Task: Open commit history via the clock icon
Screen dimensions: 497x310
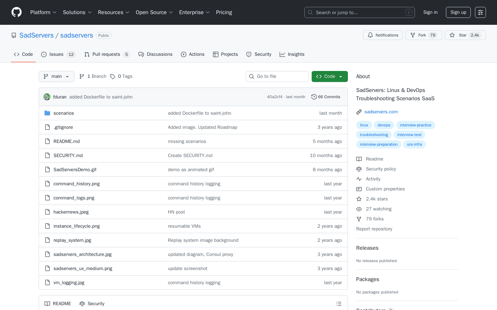Action: coord(314,97)
